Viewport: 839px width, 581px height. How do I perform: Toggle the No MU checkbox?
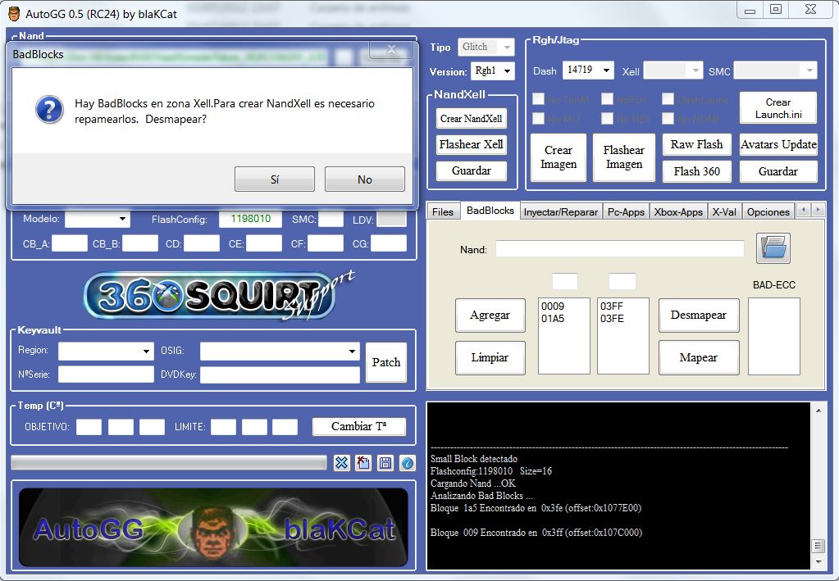pyautogui.click(x=538, y=119)
